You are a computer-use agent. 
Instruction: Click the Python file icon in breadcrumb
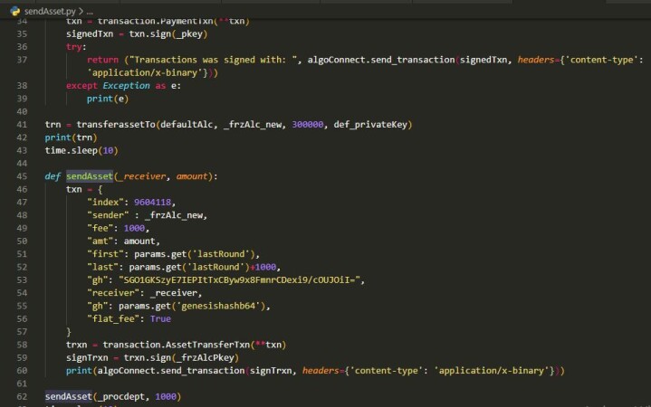(x=15, y=11)
